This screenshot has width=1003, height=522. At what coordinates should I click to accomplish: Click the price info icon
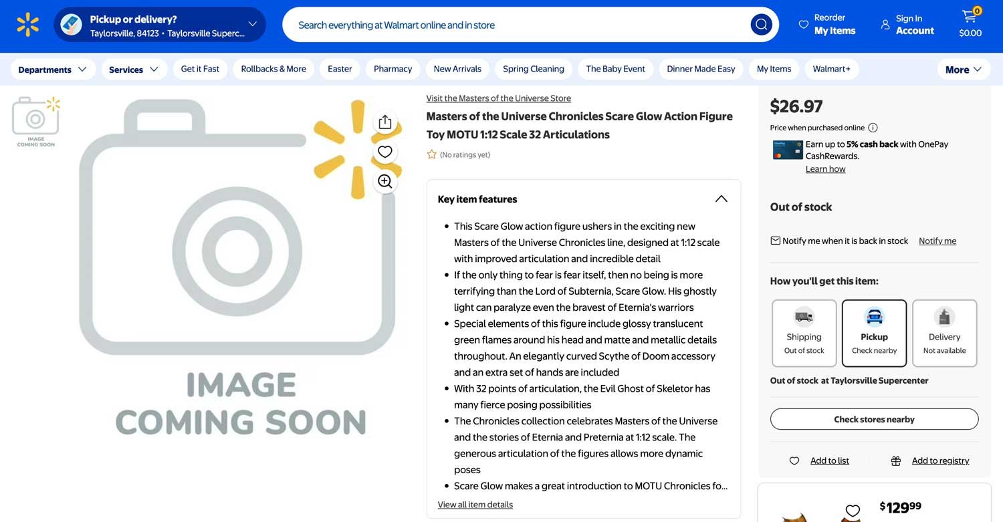tap(873, 128)
